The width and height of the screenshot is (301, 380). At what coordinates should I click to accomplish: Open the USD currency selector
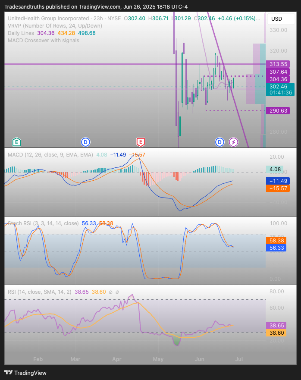(x=281, y=19)
